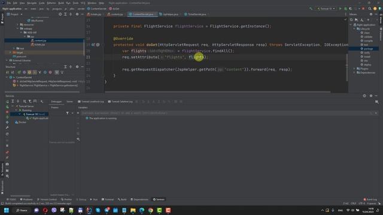The height and width of the screenshot is (215, 383).
Task: Expand the target folder in project tree
Action: [x=10, y=53]
